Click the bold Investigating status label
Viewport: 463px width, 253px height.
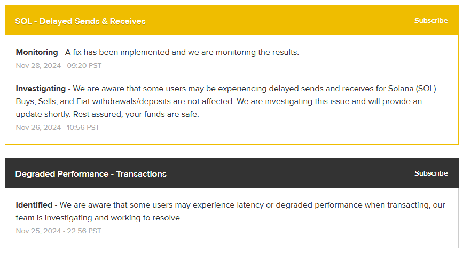click(41, 88)
